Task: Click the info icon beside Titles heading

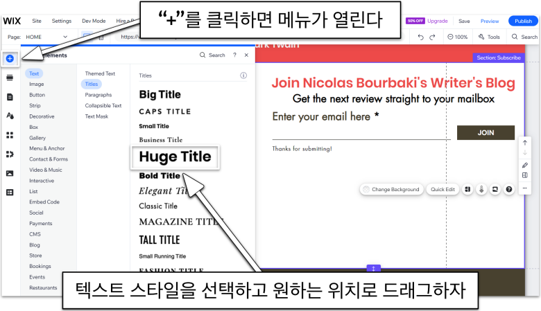Action: pos(243,75)
